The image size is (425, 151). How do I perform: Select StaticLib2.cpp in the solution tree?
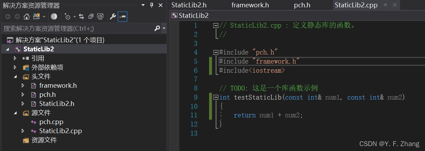(60, 131)
